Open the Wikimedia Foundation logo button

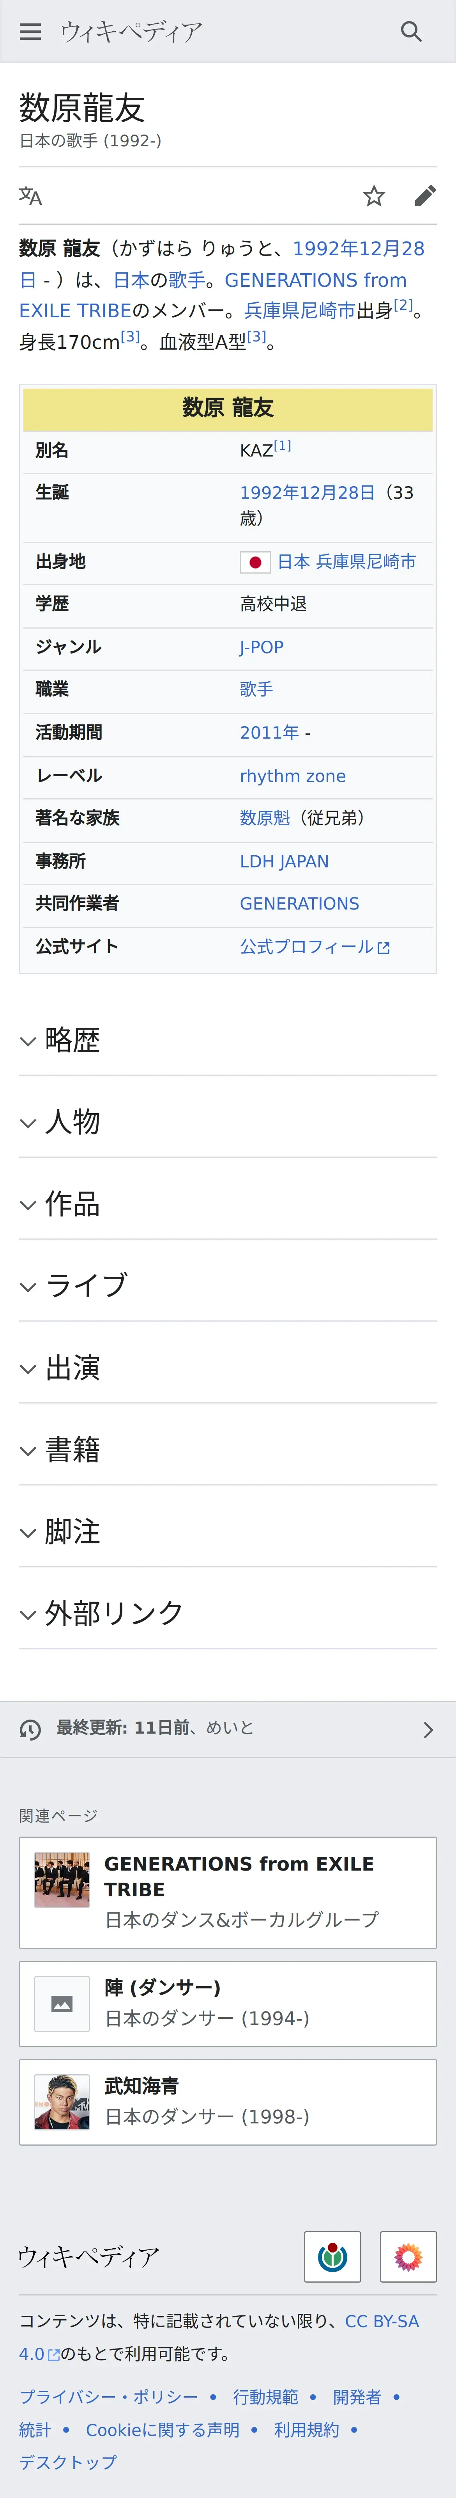(332, 2256)
